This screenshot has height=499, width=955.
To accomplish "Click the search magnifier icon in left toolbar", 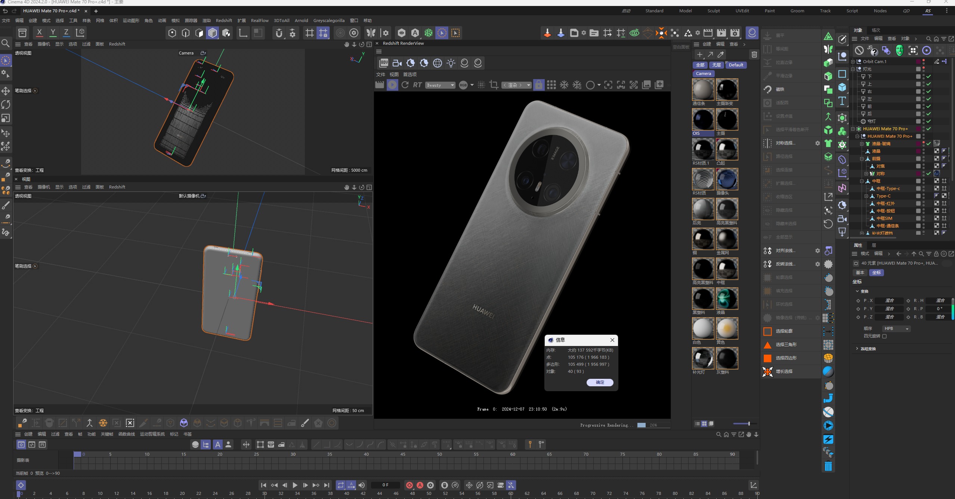I will [6, 44].
